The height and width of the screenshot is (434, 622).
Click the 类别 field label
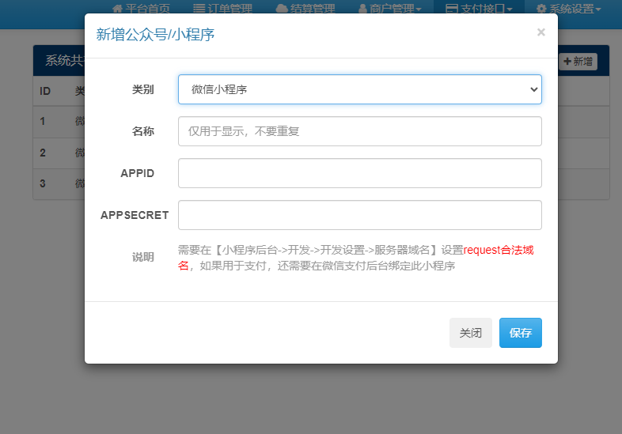coord(143,90)
